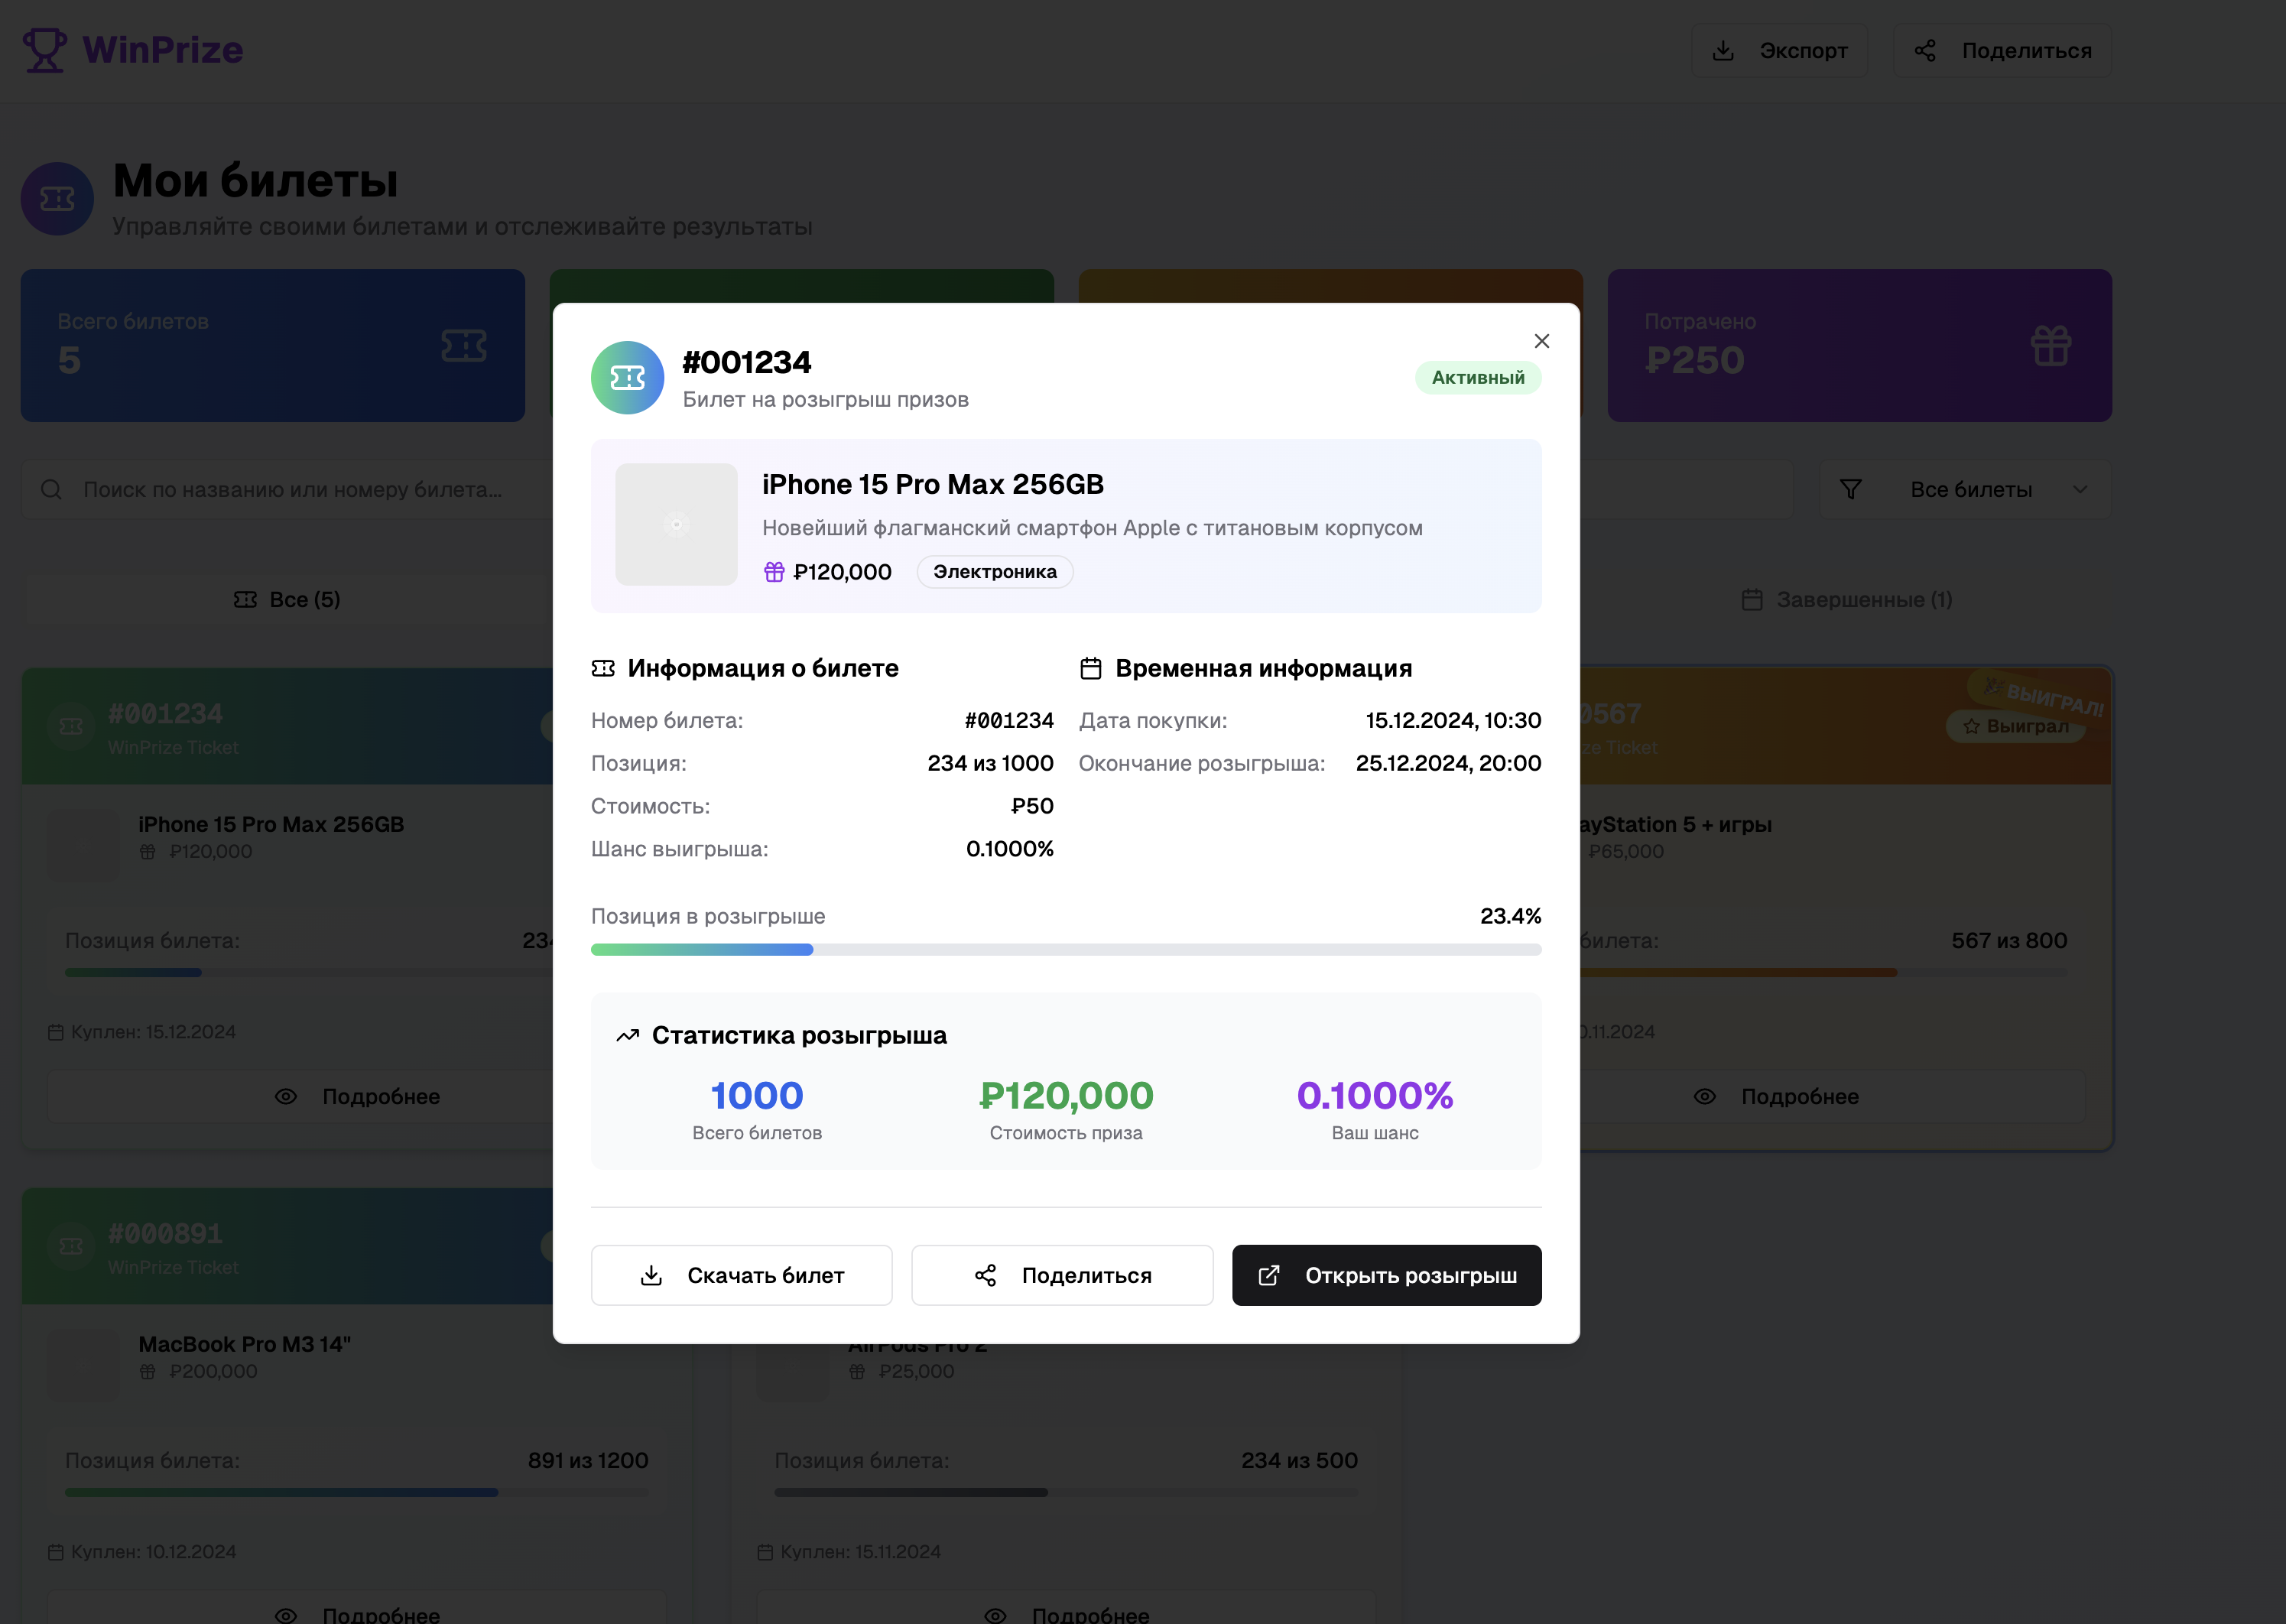Viewport: 2286px width, 1624px height.
Task: Click the MacBook Pro M3 14" prize title
Action: [245, 1344]
